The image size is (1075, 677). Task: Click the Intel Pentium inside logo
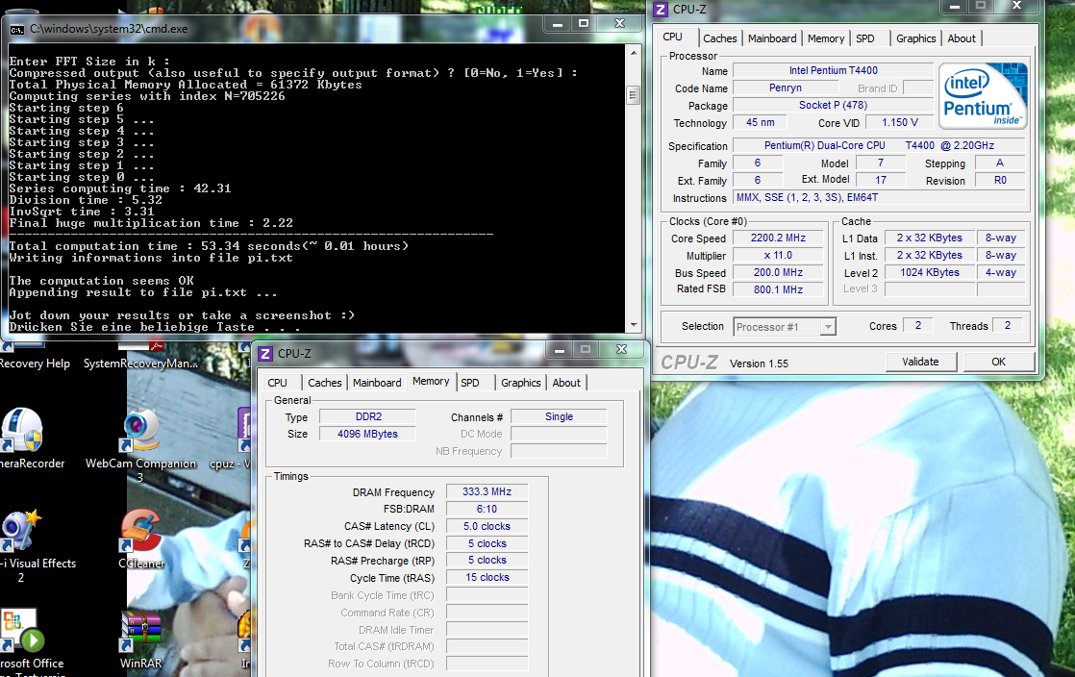click(983, 96)
